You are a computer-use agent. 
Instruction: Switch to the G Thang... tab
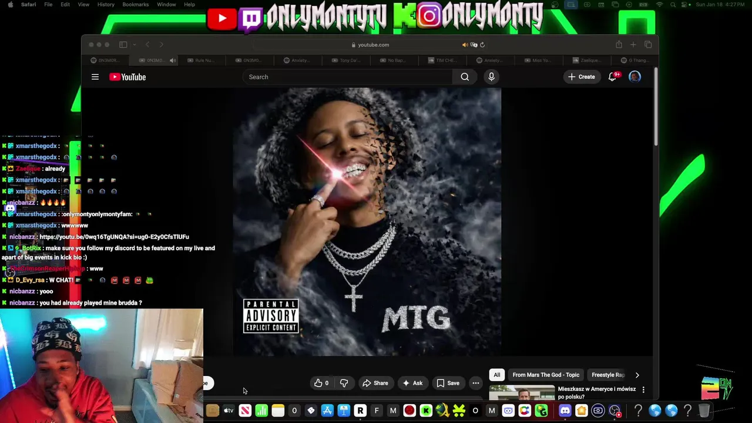point(635,60)
